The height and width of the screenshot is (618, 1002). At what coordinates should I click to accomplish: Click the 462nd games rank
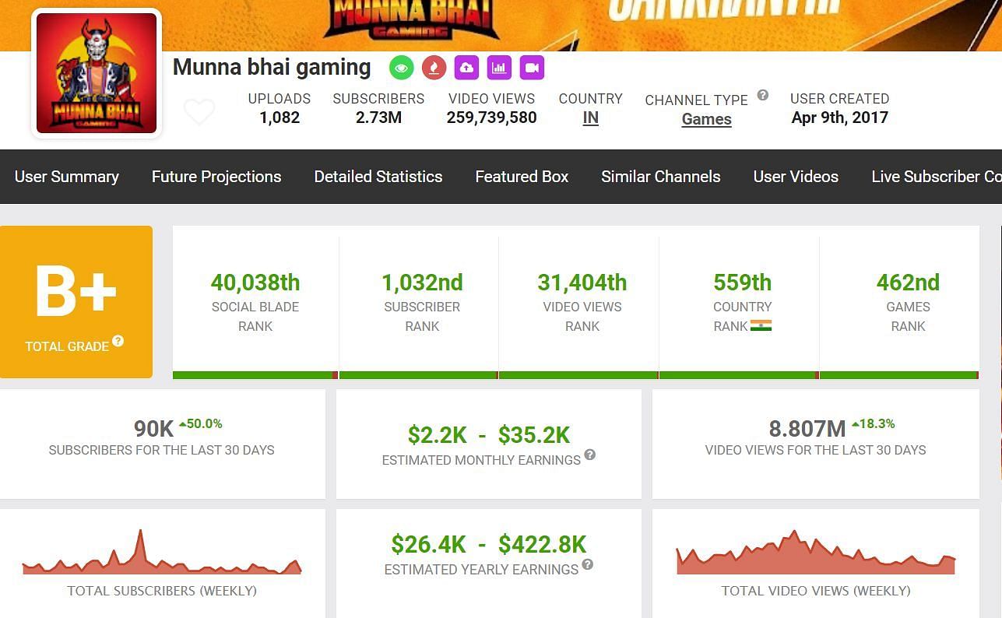(908, 283)
